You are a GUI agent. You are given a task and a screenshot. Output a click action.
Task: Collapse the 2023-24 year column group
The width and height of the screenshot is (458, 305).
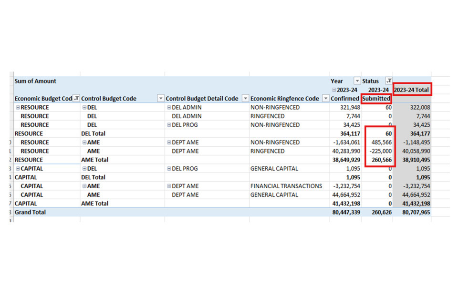[x=333, y=90]
